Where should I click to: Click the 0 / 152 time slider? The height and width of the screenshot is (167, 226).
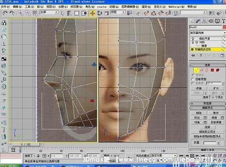[x=26, y=144]
